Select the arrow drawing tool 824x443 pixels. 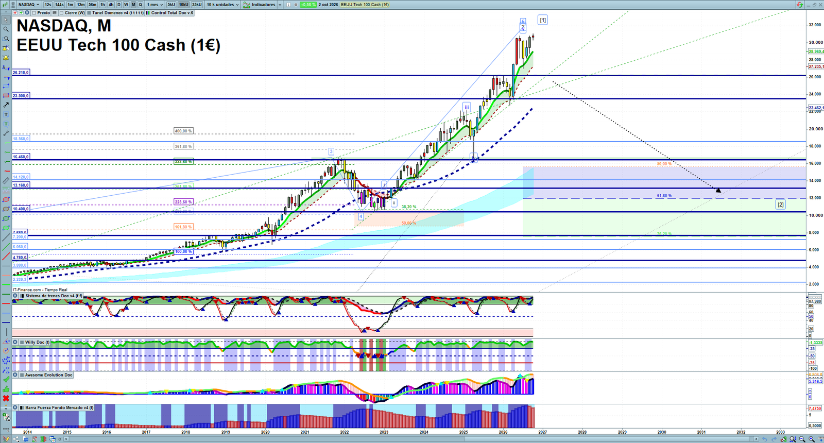pyautogui.click(x=6, y=105)
